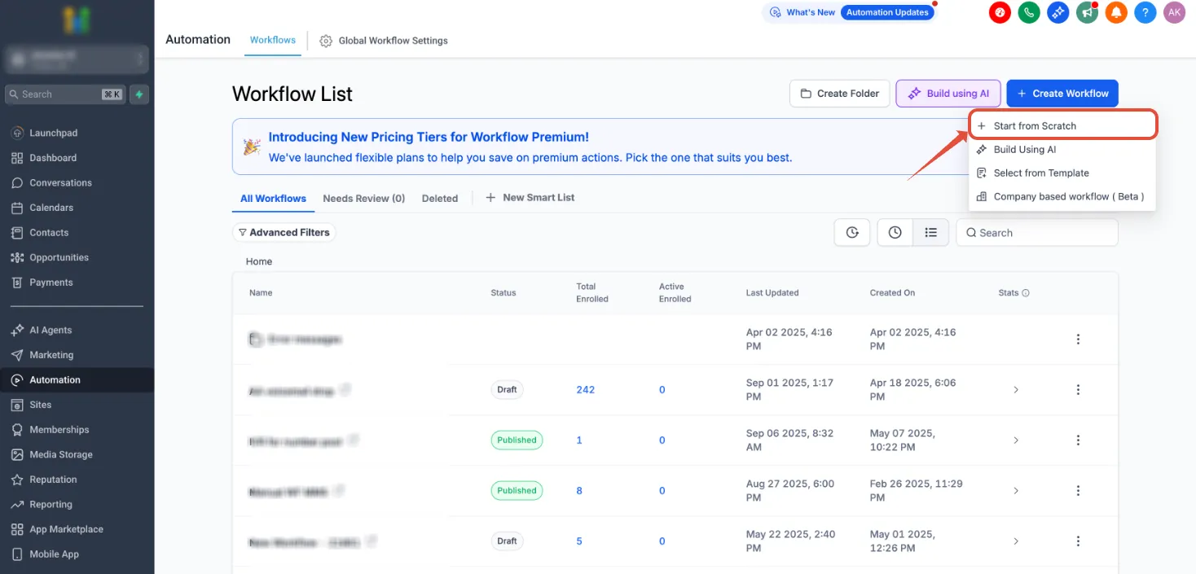Click the workflow list Search field

point(1036,233)
